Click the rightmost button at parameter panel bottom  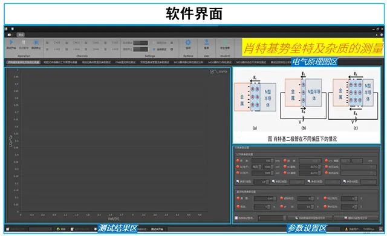(356, 218)
